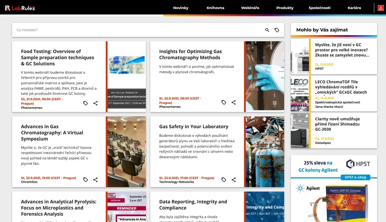Click DataApex sidebar source label
This screenshot has height=222, width=386.
coord(323,143)
